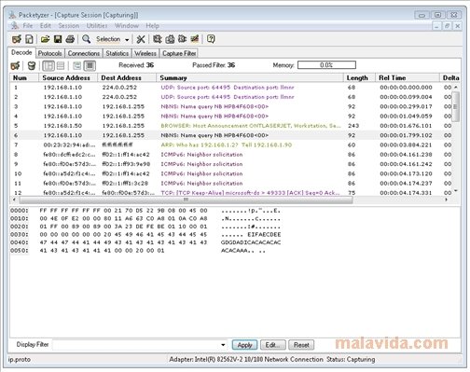Viewport: 470px width, 372px height.
Task: Open the Edit menu
Action: 46,26
